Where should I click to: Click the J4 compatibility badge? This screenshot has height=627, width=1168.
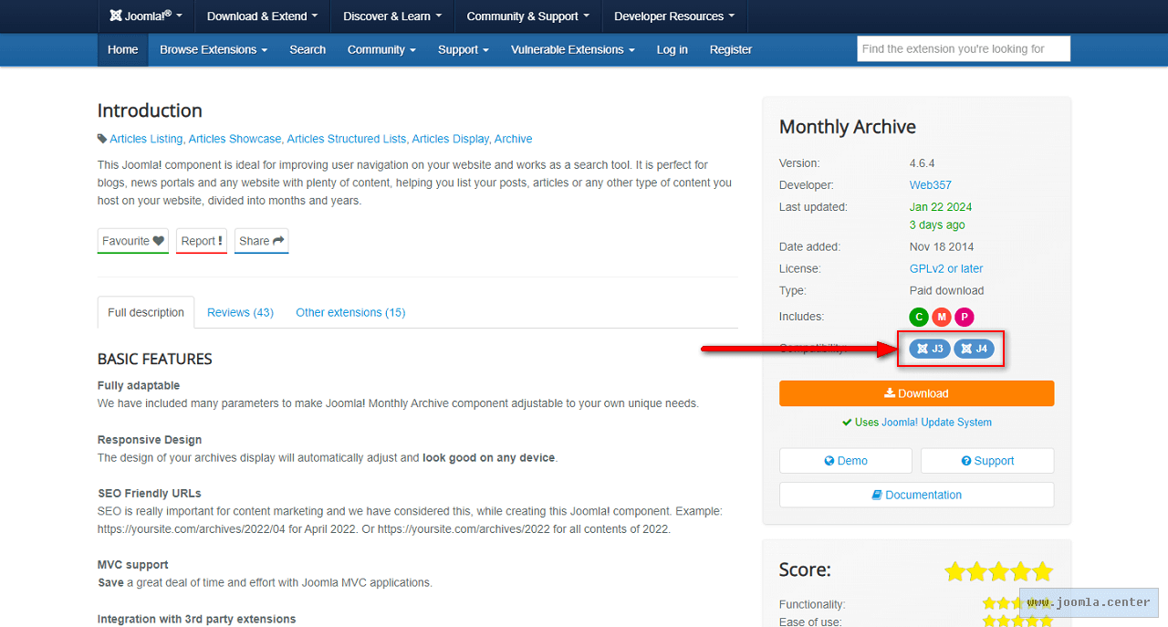tap(974, 349)
